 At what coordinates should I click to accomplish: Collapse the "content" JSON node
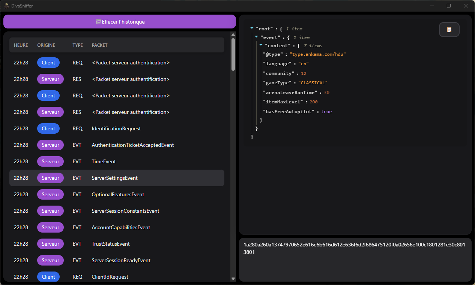261,45
